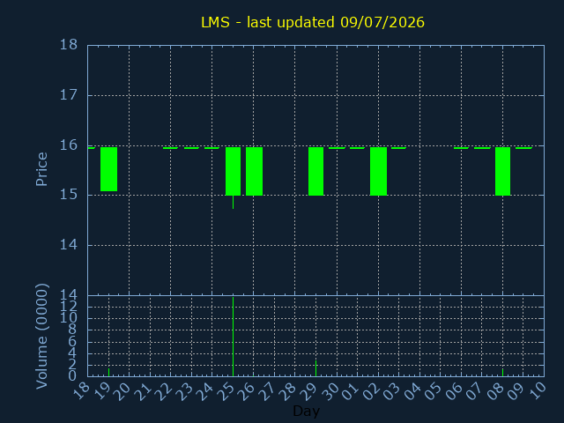564x423 pixels.
Task: Click the Price axis label
Action: (x=41, y=169)
